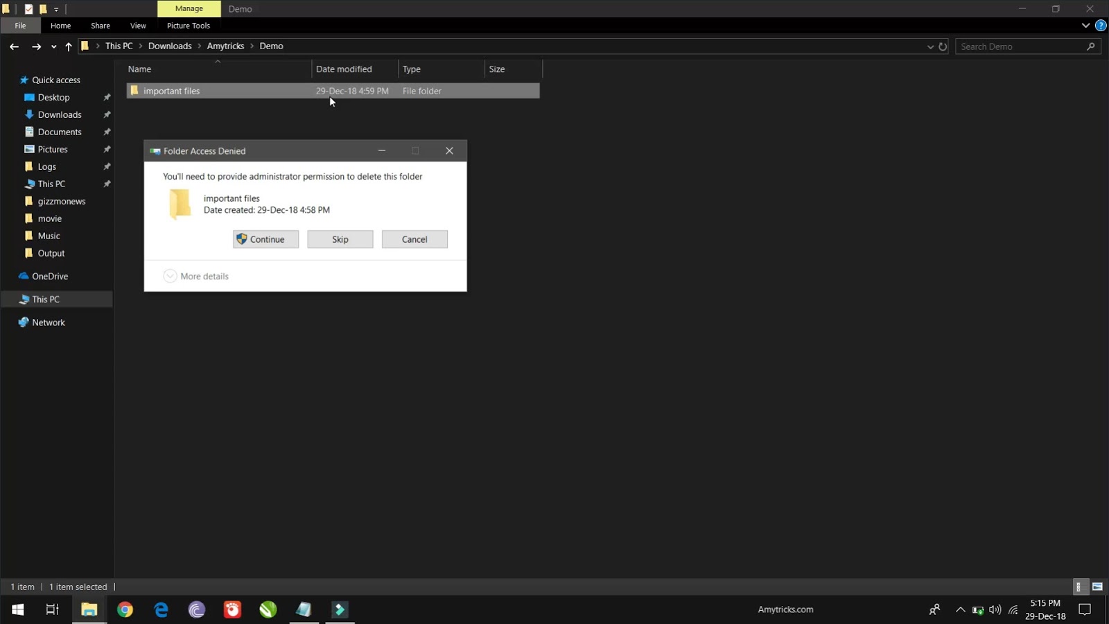Open battery status tray icon
The image size is (1109, 624).
point(977,610)
